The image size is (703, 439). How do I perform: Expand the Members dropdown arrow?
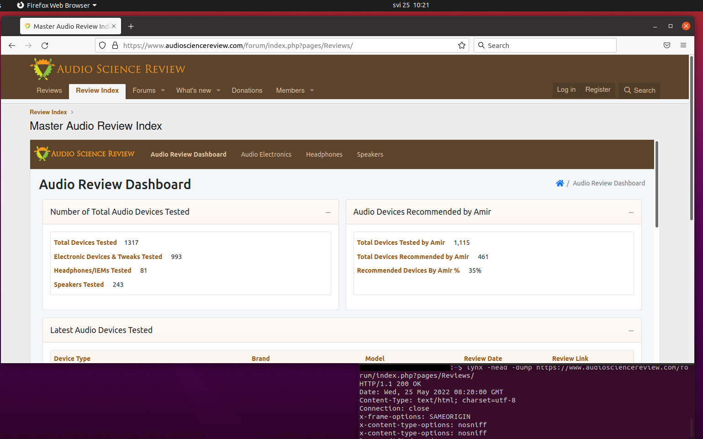click(x=312, y=90)
